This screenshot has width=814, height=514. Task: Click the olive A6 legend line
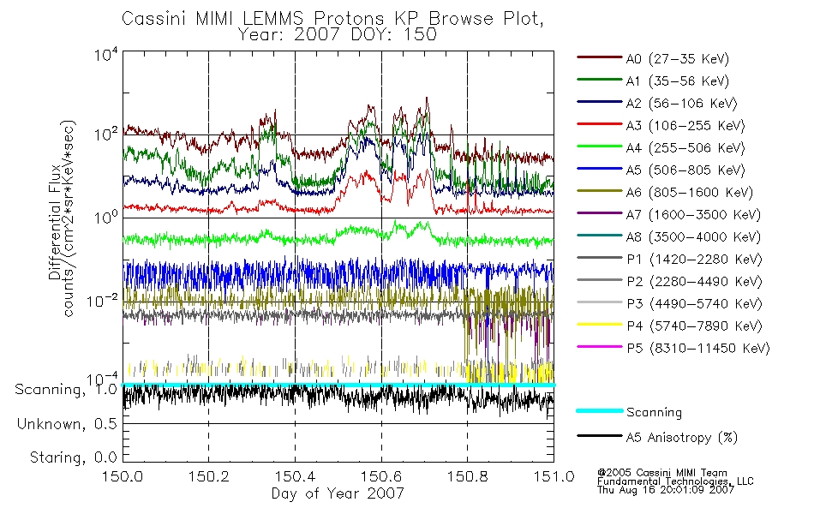point(599,190)
